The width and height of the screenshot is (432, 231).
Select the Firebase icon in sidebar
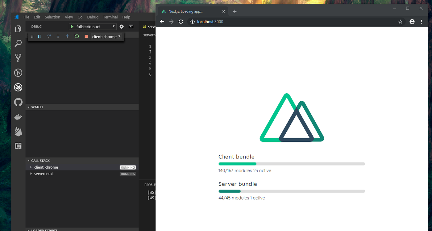pos(18,131)
